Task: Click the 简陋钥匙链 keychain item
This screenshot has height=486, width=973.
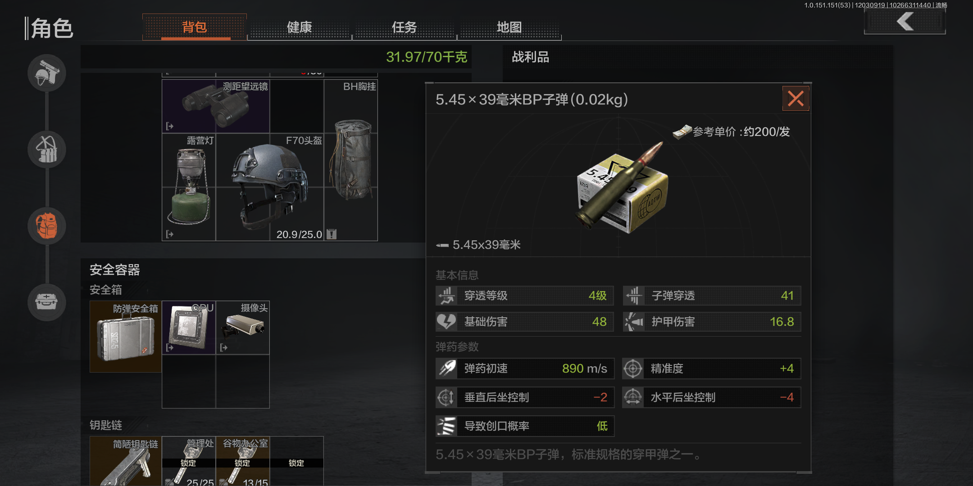Action: [x=126, y=461]
